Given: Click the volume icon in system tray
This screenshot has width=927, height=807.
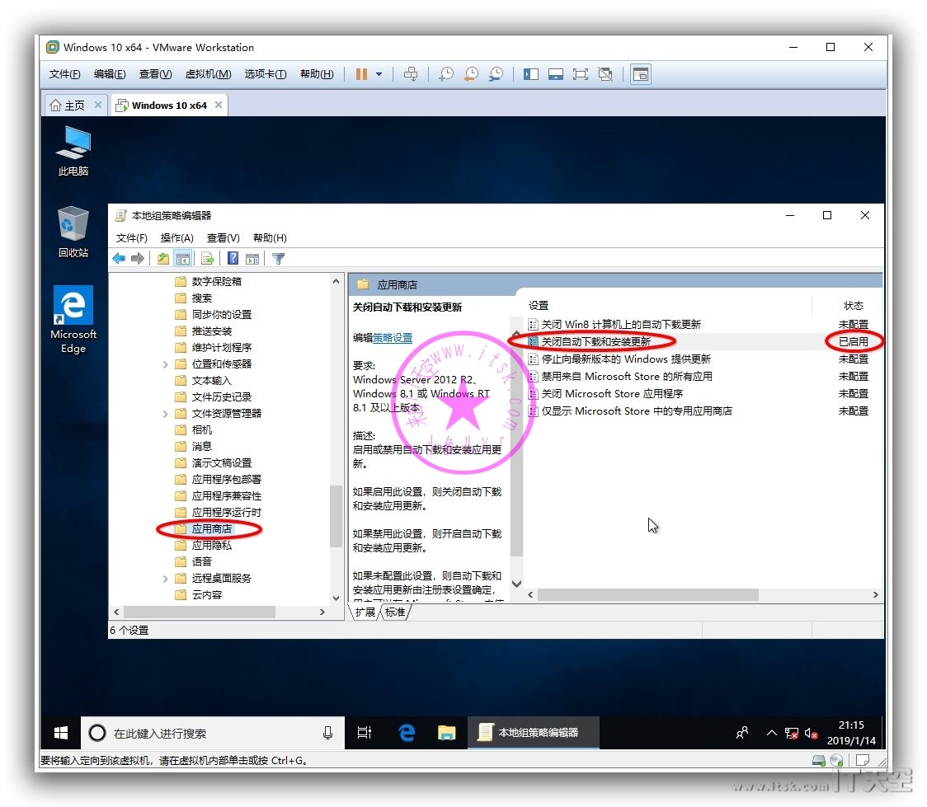Looking at the screenshot, I should [x=811, y=733].
